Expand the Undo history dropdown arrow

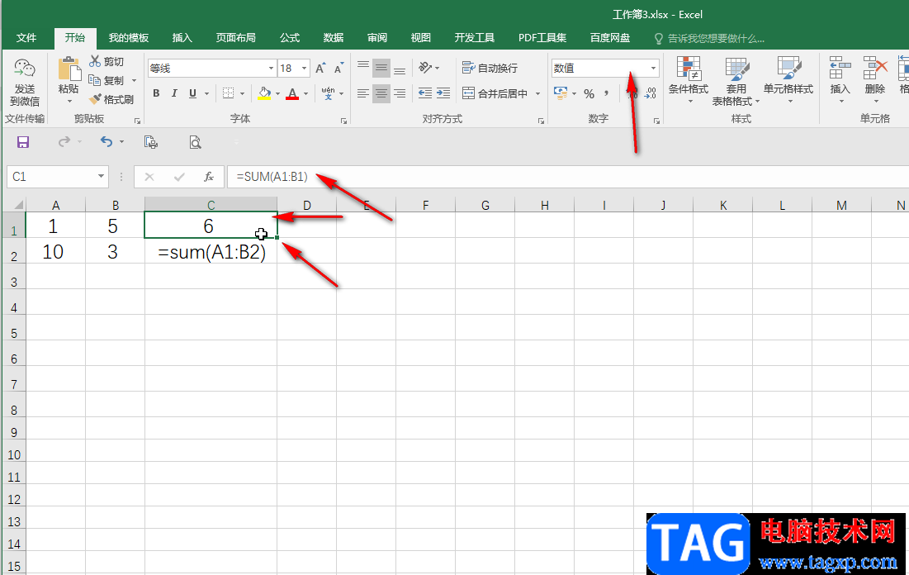(121, 141)
